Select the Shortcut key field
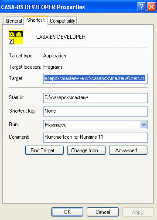This screenshot has width=157, height=220. pyautogui.click(x=96, y=111)
